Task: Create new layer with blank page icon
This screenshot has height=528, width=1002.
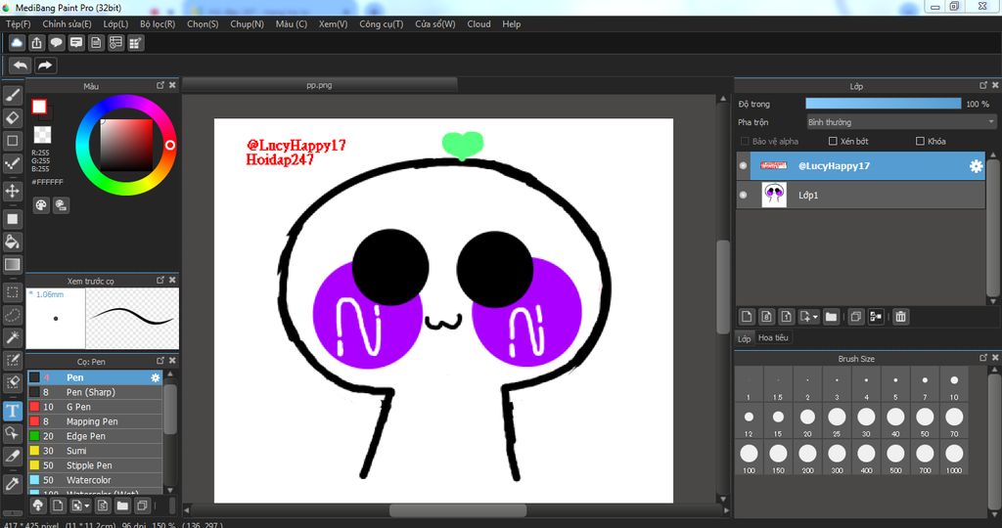Action: 747,316
